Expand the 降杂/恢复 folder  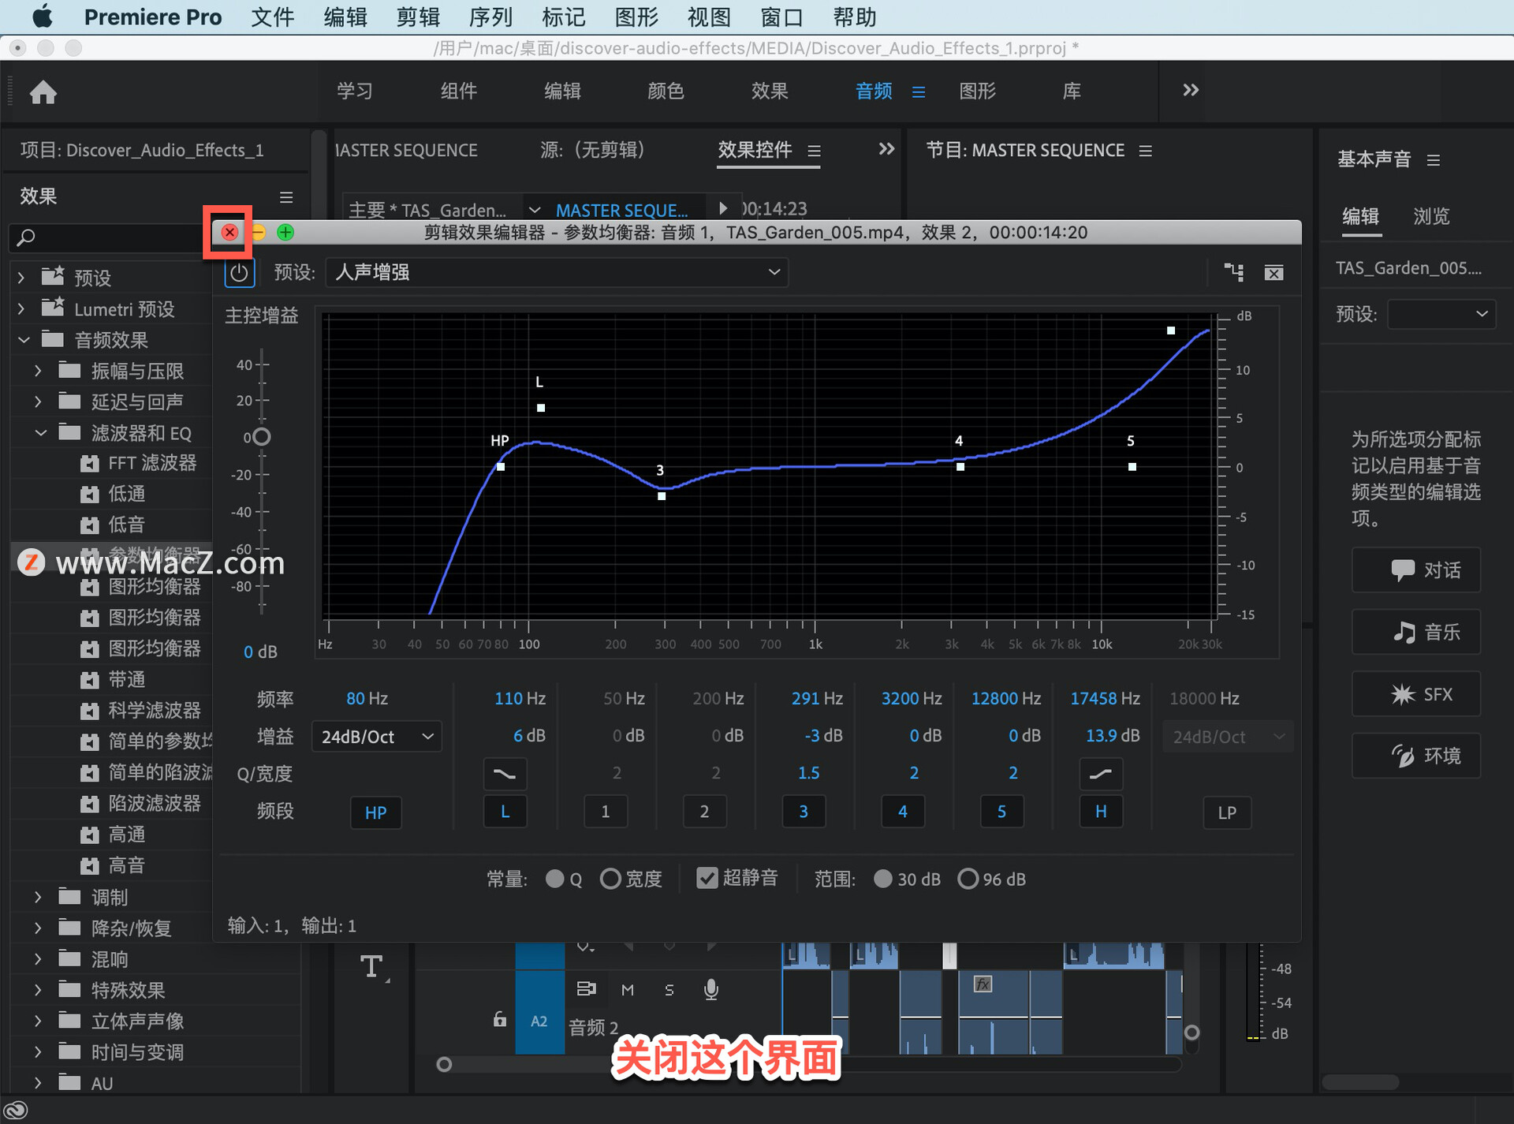pyautogui.click(x=38, y=928)
